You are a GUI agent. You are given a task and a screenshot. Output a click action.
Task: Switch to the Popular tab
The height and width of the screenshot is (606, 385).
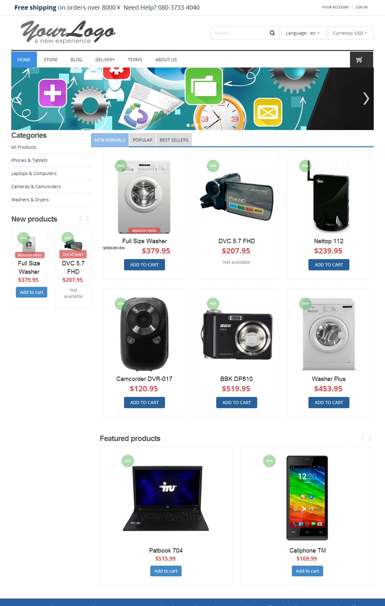[x=142, y=140]
